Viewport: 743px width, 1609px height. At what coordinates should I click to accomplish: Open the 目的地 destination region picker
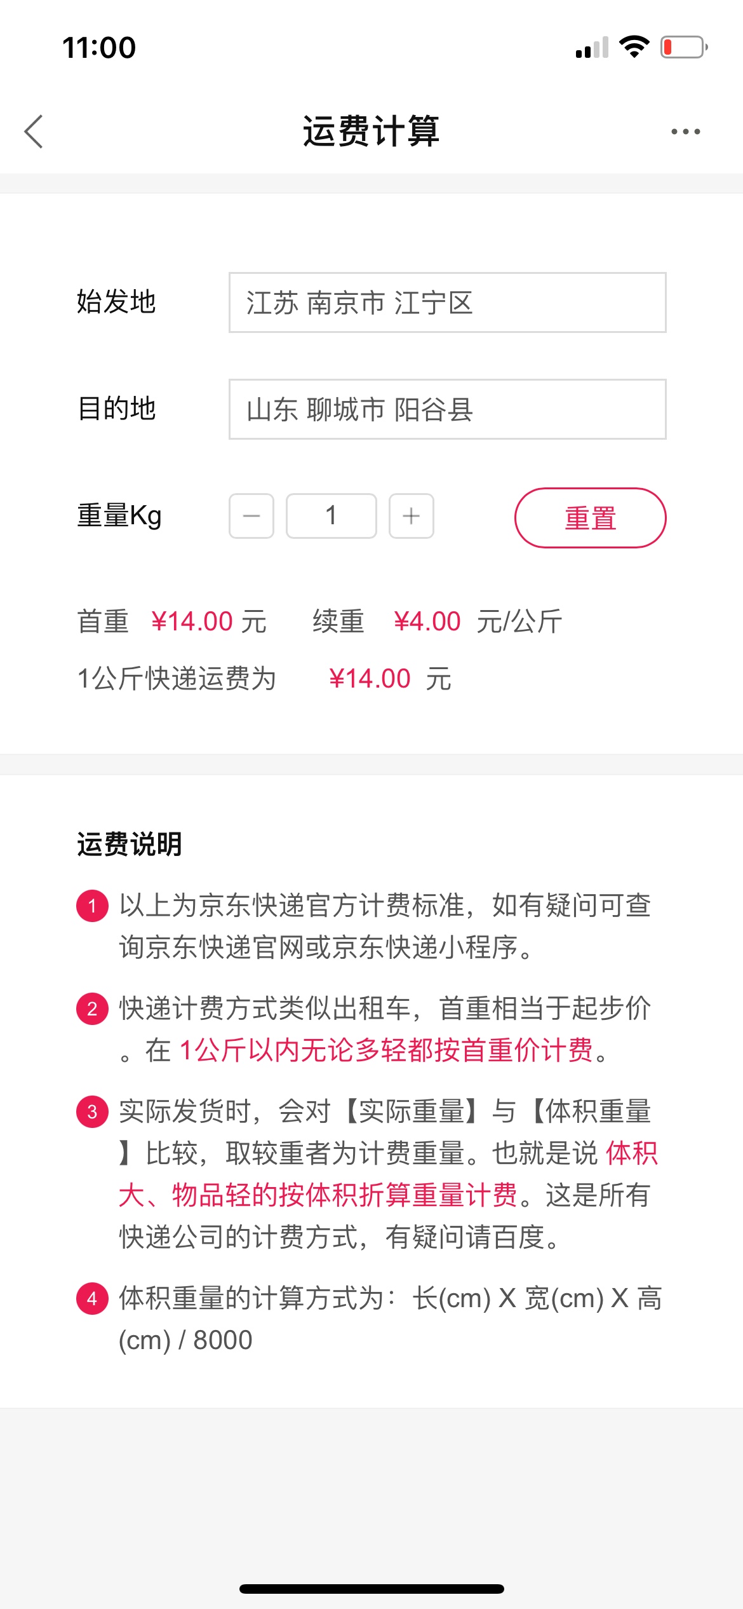pos(447,409)
